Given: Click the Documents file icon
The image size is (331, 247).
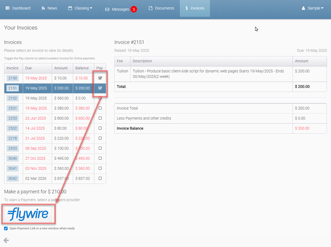Looking at the screenshot, I should click(151, 8).
